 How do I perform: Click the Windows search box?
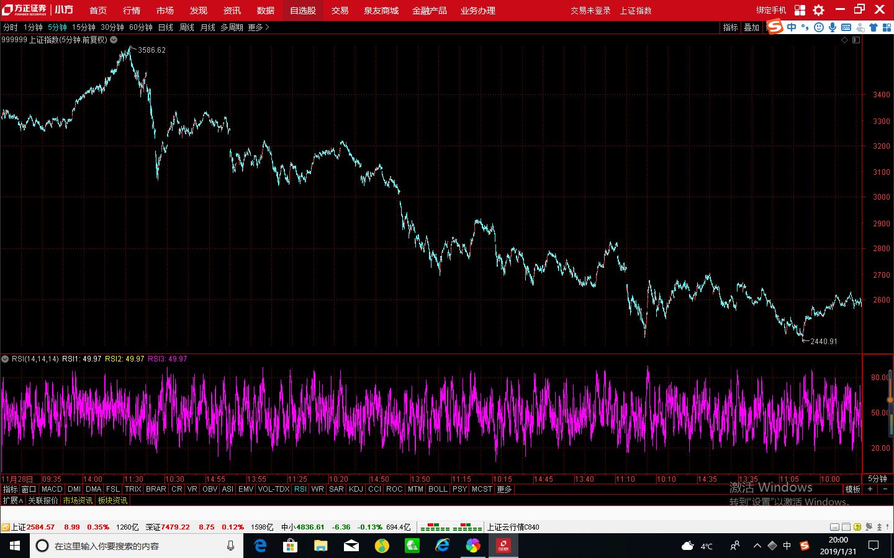pyautogui.click(x=137, y=546)
